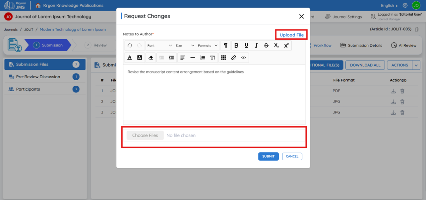426x200 pixels.
Task: Apply underline formatting to text
Action: pyautogui.click(x=246, y=45)
